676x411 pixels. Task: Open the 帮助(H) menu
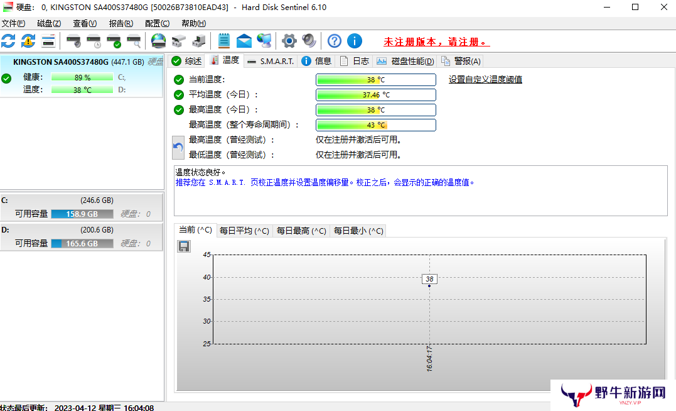[193, 23]
